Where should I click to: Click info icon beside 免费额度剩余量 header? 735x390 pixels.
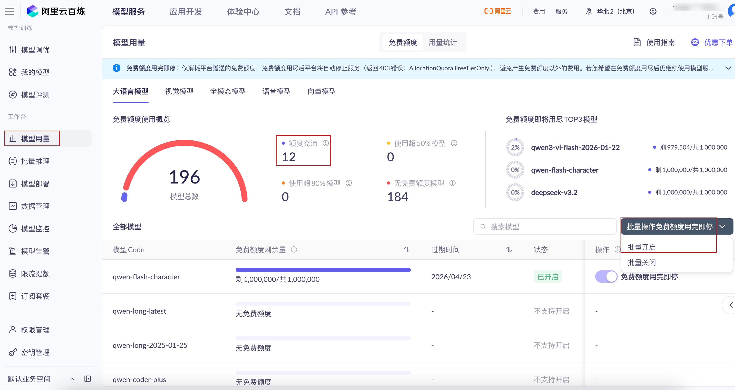(x=294, y=250)
